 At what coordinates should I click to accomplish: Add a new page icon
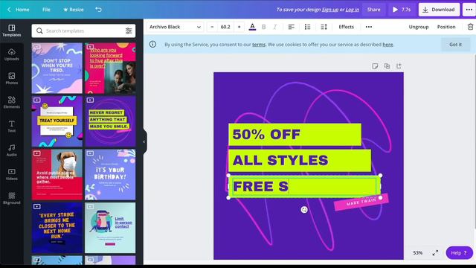point(399,66)
